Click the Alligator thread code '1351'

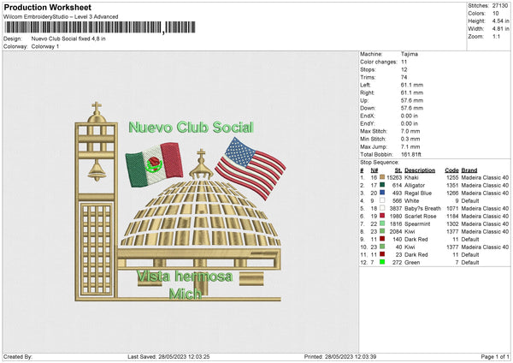pos(452,186)
